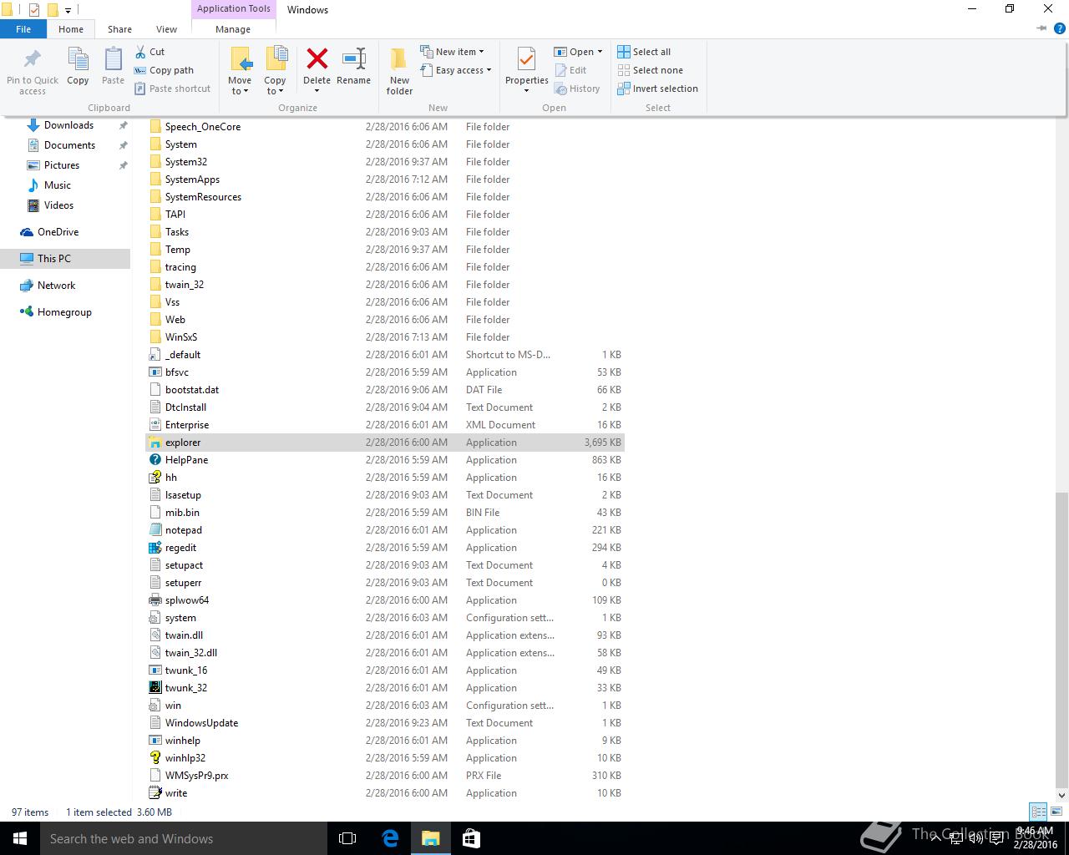Viewport: 1069px width, 855px height.
Task: Click Select none in ribbon
Action: [x=650, y=70]
